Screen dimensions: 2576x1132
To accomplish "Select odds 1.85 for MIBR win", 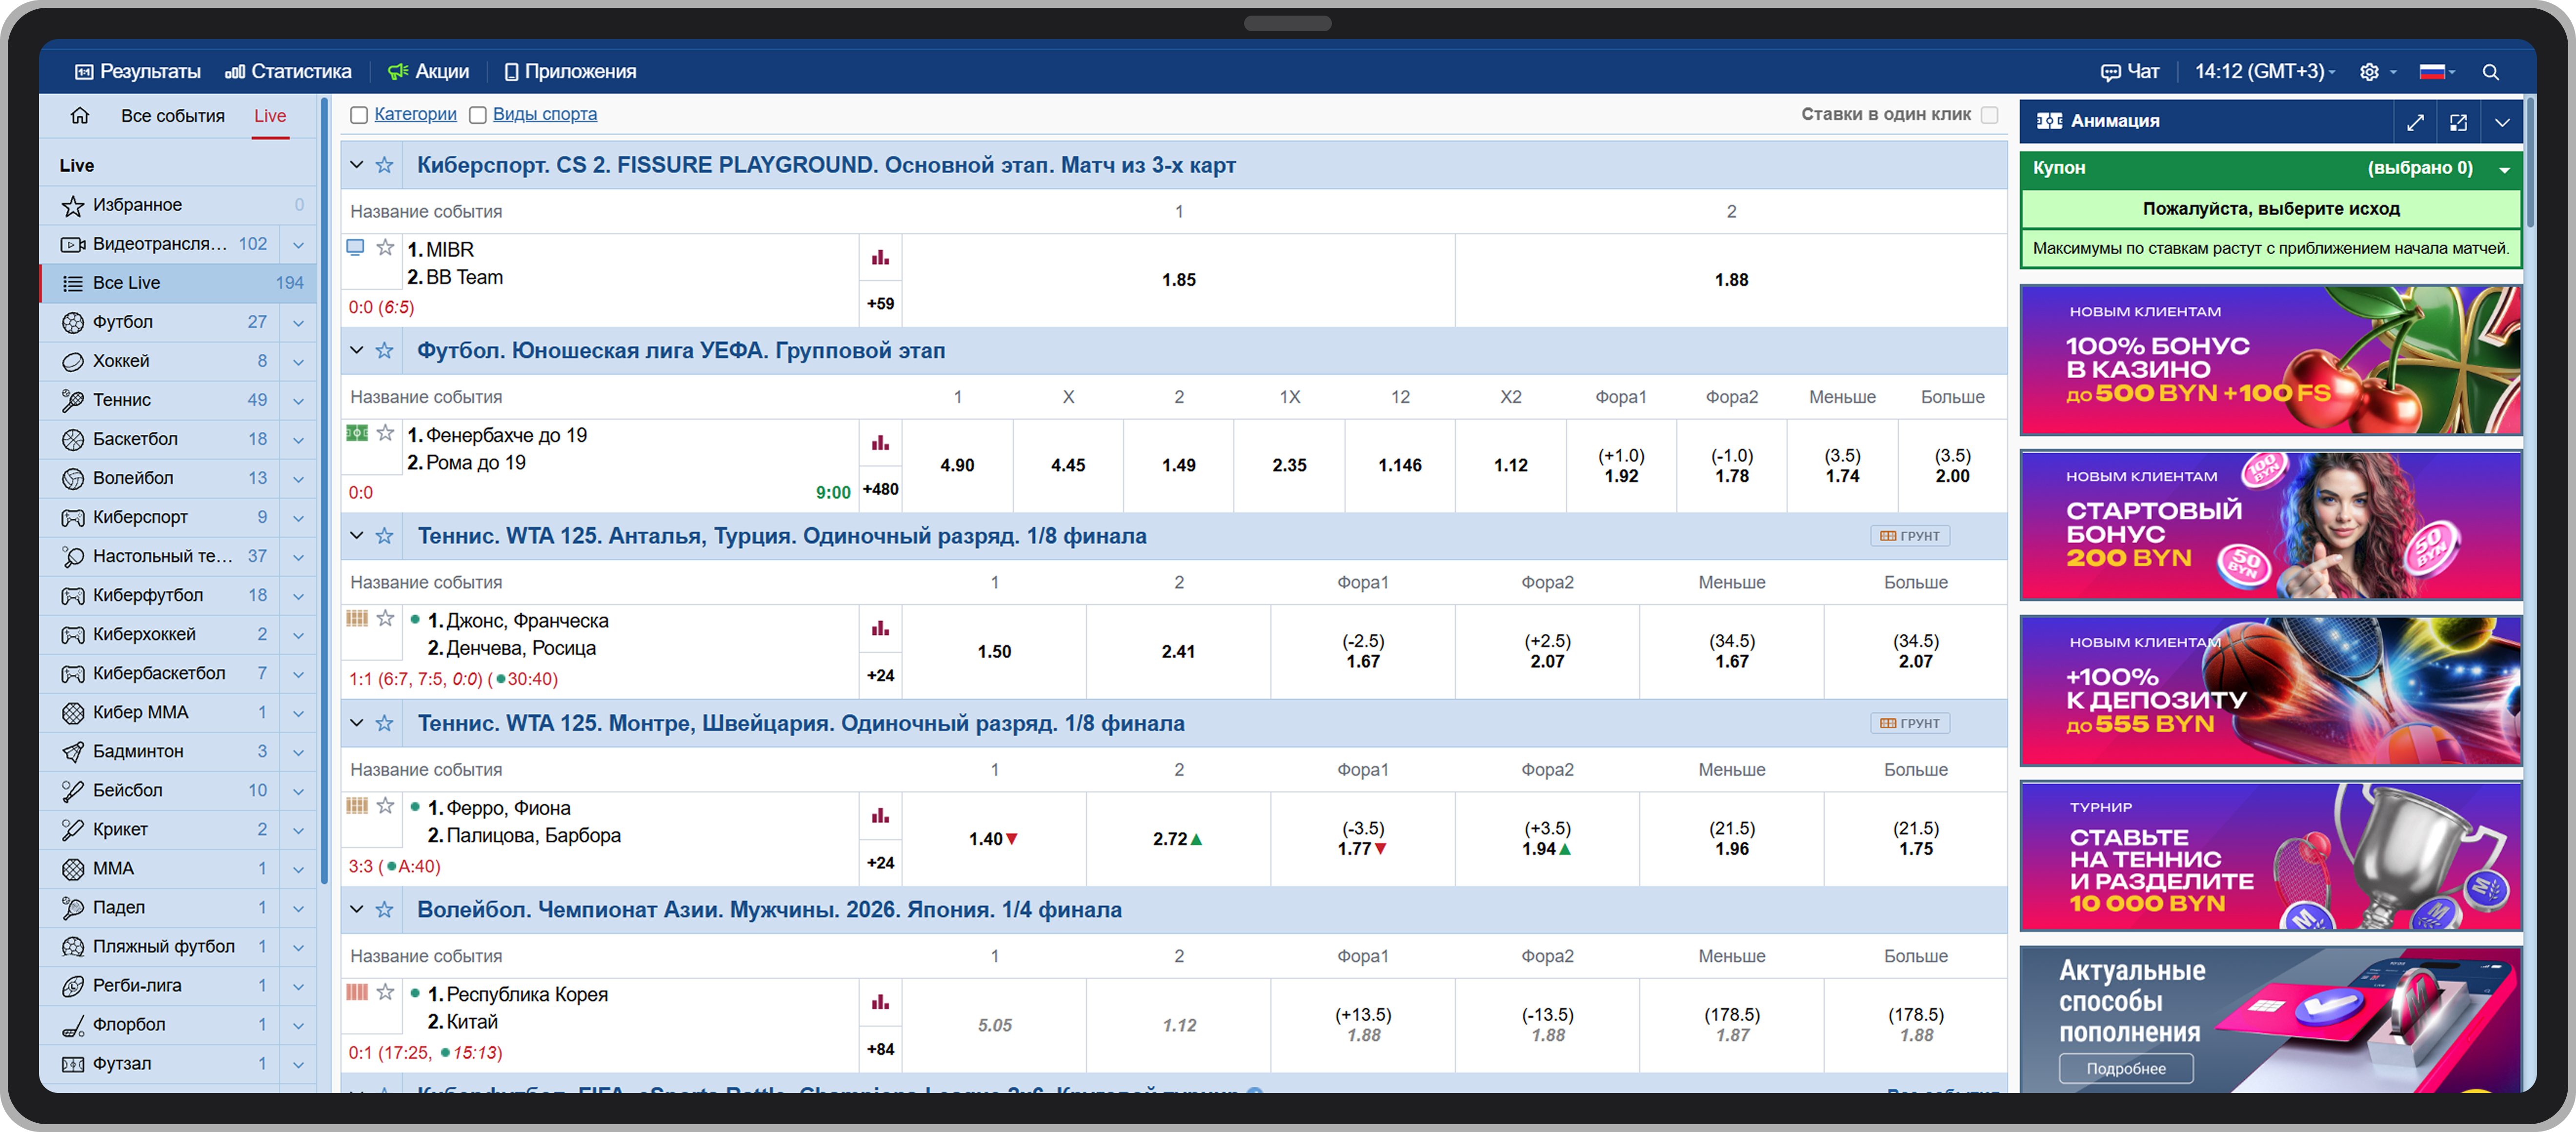I will pos(1179,280).
